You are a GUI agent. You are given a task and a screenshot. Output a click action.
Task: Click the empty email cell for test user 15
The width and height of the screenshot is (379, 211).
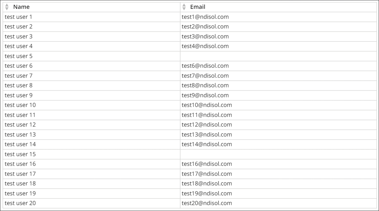tap(278, 154)
